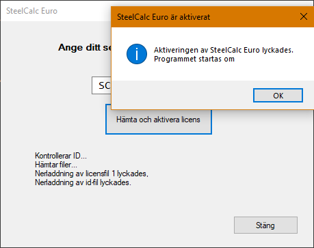Click 'Nerladdning av licensfil 1 lyckades,' line
Screen dimensions: 314x248
point(92,174)
